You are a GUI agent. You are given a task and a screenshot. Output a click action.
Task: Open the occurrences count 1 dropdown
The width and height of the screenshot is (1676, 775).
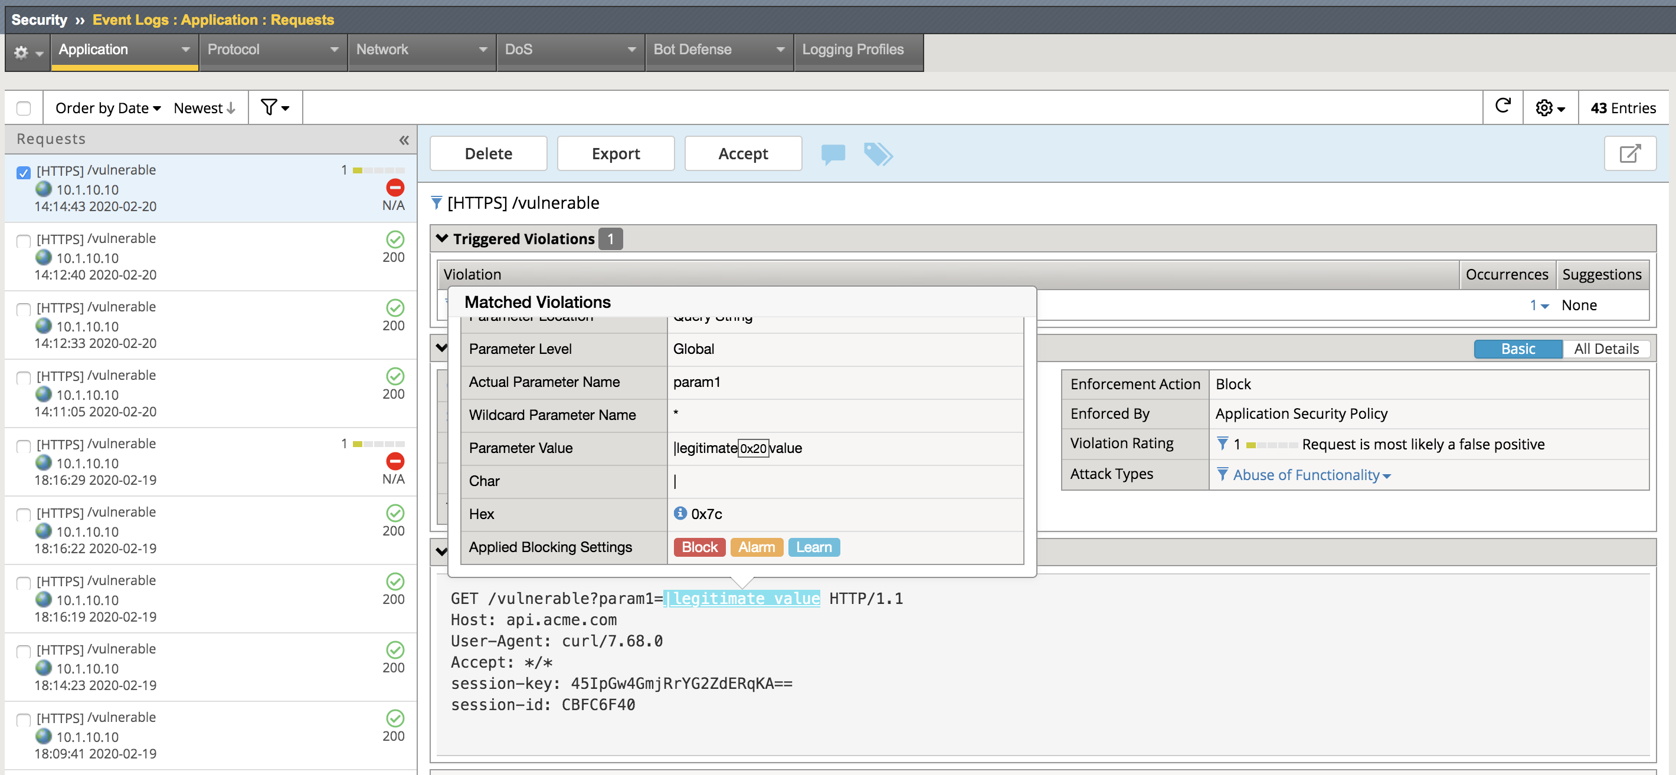[x=1538, y=306]
